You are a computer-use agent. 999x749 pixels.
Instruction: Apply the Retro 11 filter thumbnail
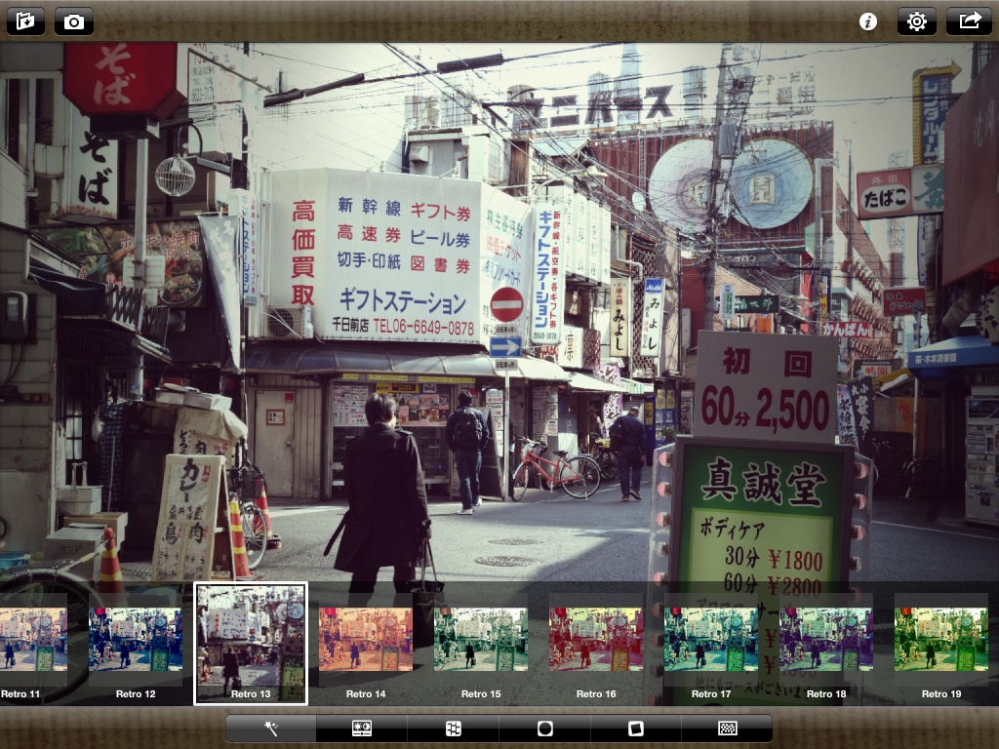(33, 640)
